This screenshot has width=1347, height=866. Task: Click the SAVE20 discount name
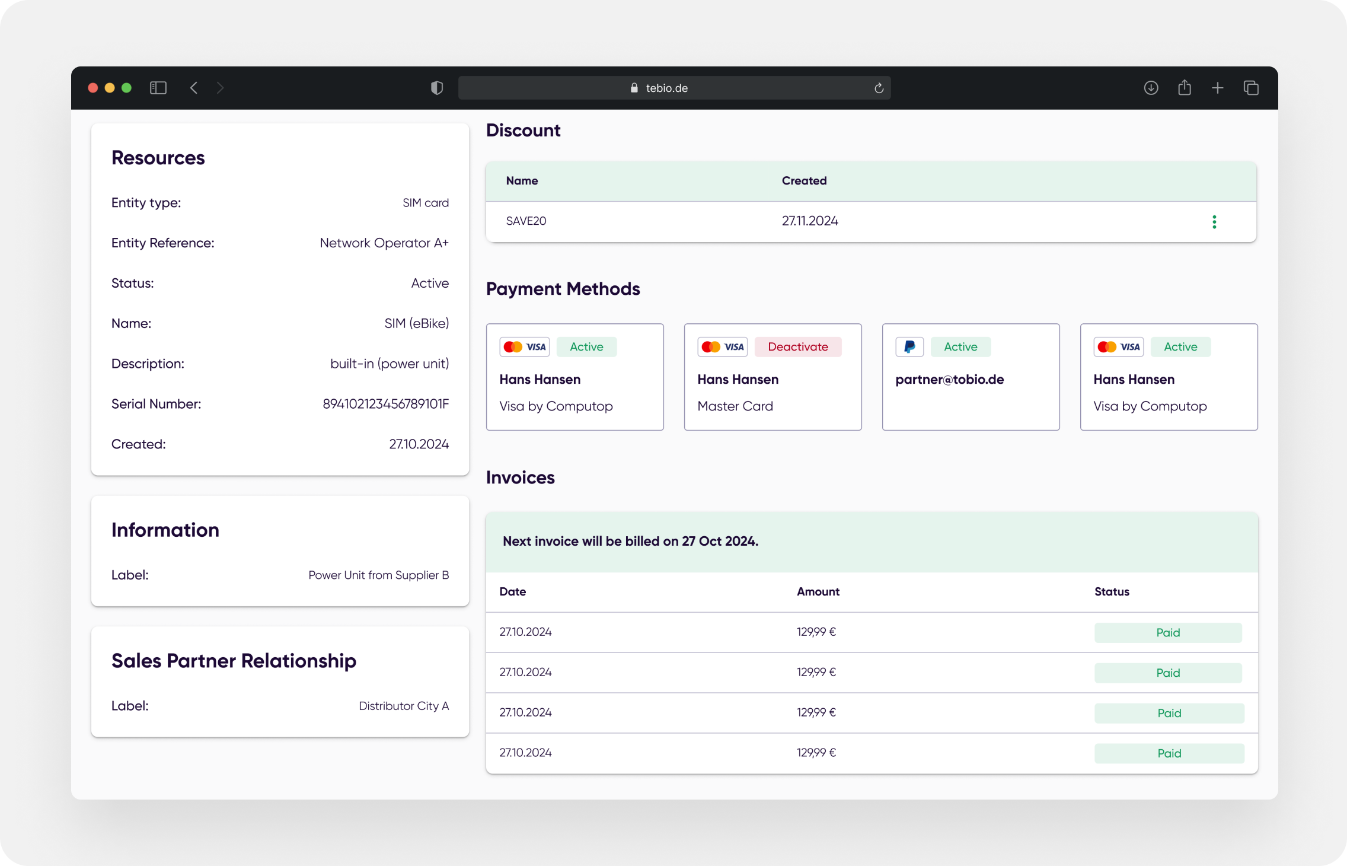(526, 221)
